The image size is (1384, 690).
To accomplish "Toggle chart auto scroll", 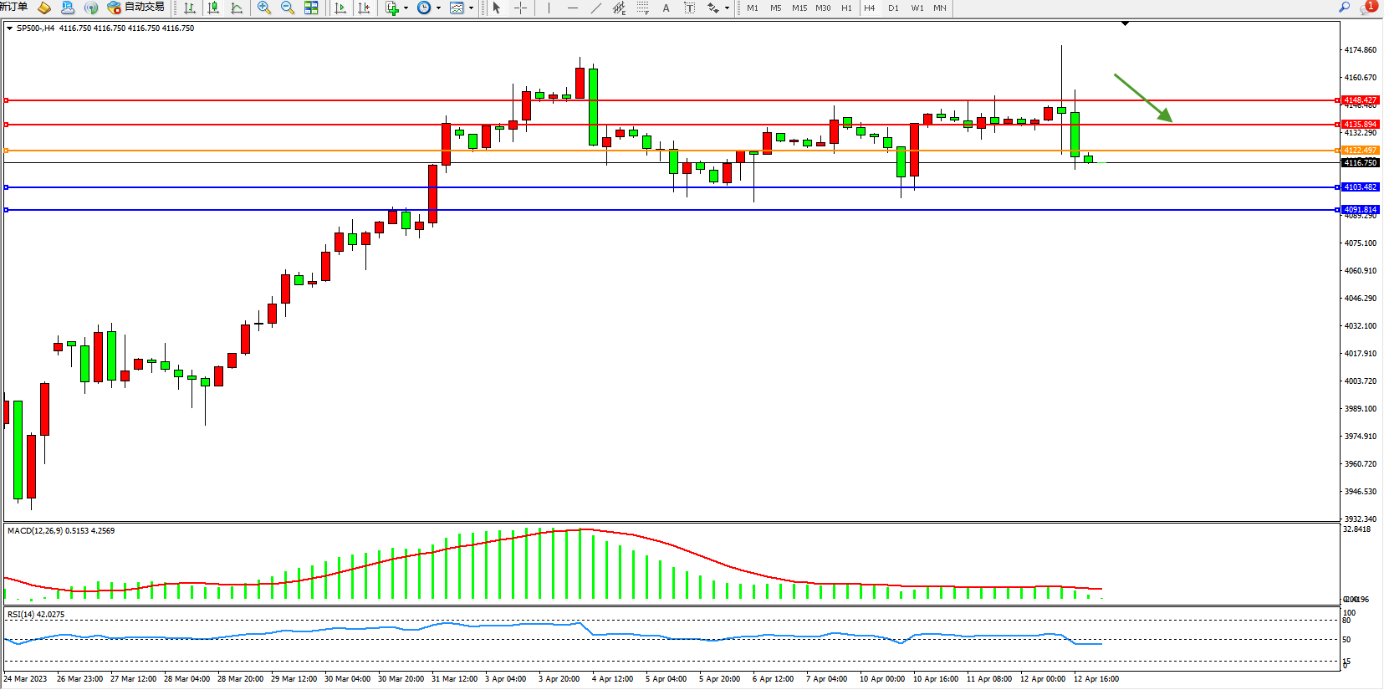I will click(x=340, y=8).
